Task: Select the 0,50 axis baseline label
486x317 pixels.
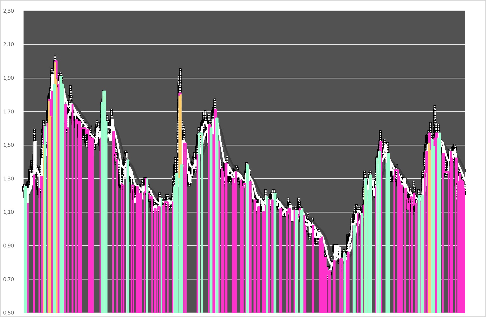Action: pos(9,313)
